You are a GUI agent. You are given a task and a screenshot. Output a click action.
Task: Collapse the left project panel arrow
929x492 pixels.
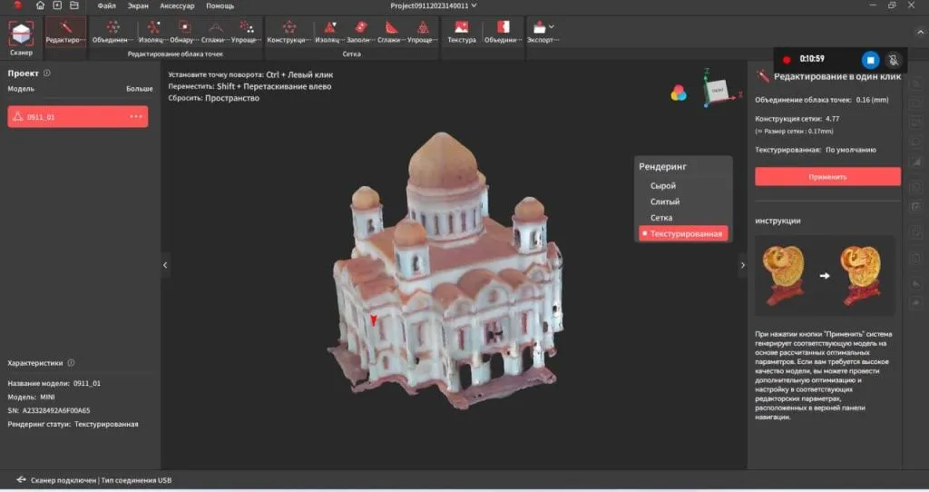coord(165,264)
